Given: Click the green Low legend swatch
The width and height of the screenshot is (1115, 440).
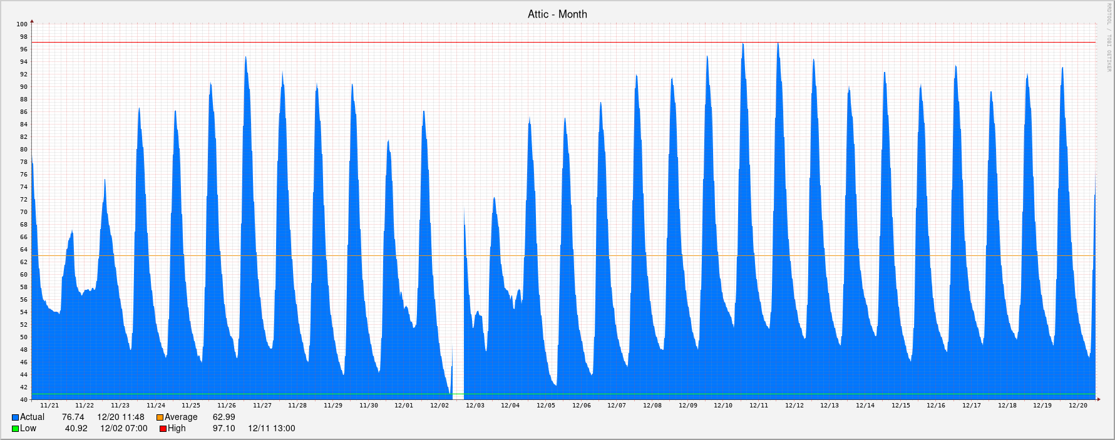Looking at the screenshot, I should pos(15,429).
